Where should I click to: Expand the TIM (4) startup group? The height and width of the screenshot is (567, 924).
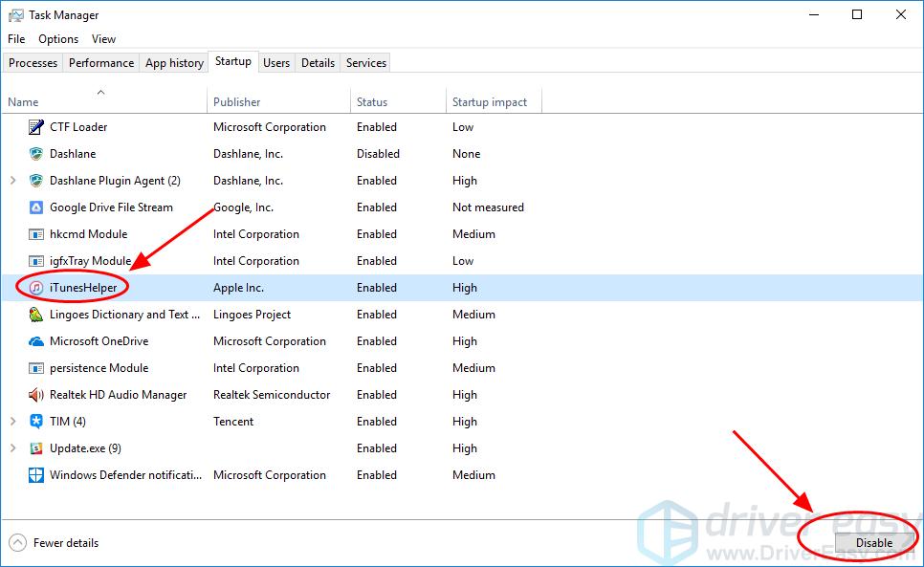tap(12, 422)
